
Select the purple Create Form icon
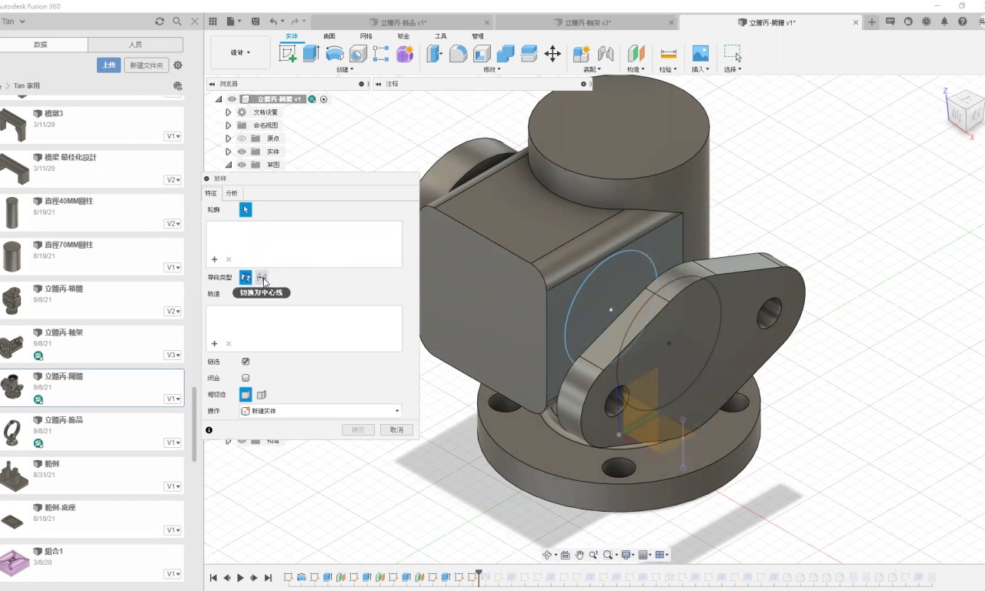coord(405,53)
